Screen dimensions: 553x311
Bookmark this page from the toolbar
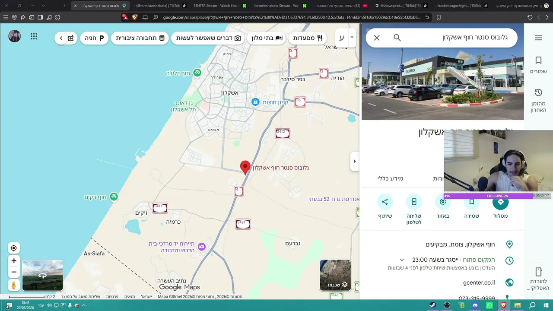[439, 17]
